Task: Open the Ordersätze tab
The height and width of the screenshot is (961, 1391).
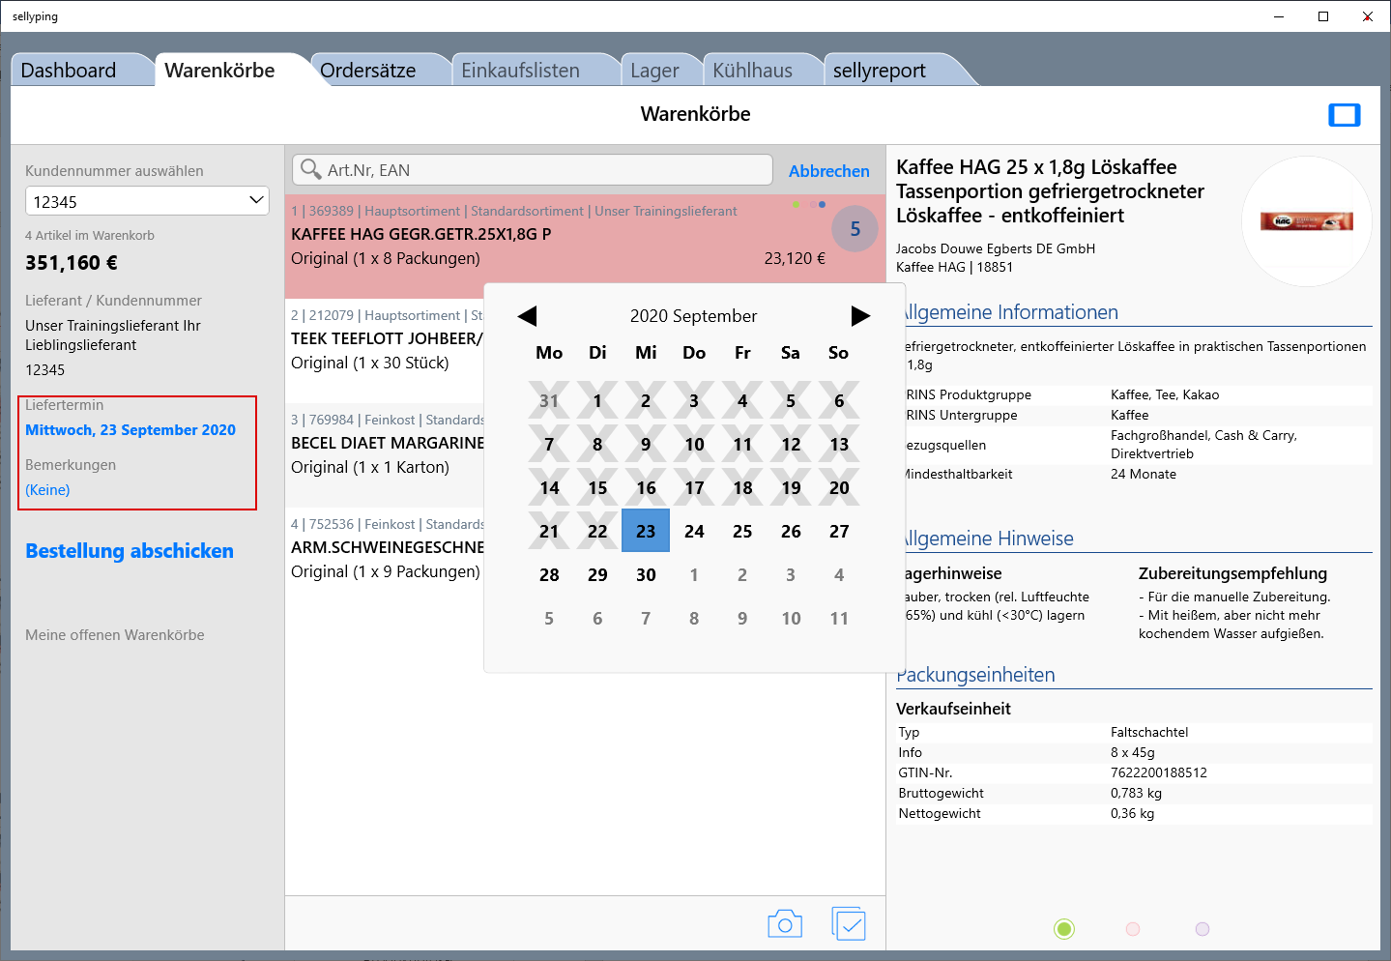Action: coord(368,71)
